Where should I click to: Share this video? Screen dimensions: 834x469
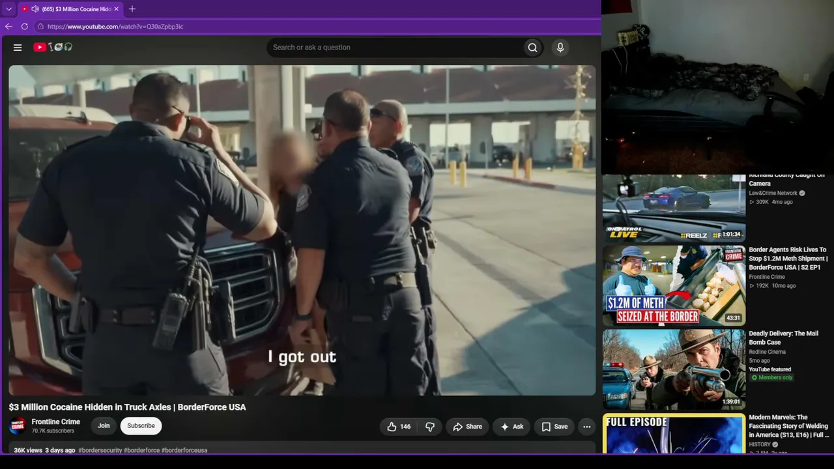click(467, 427)
